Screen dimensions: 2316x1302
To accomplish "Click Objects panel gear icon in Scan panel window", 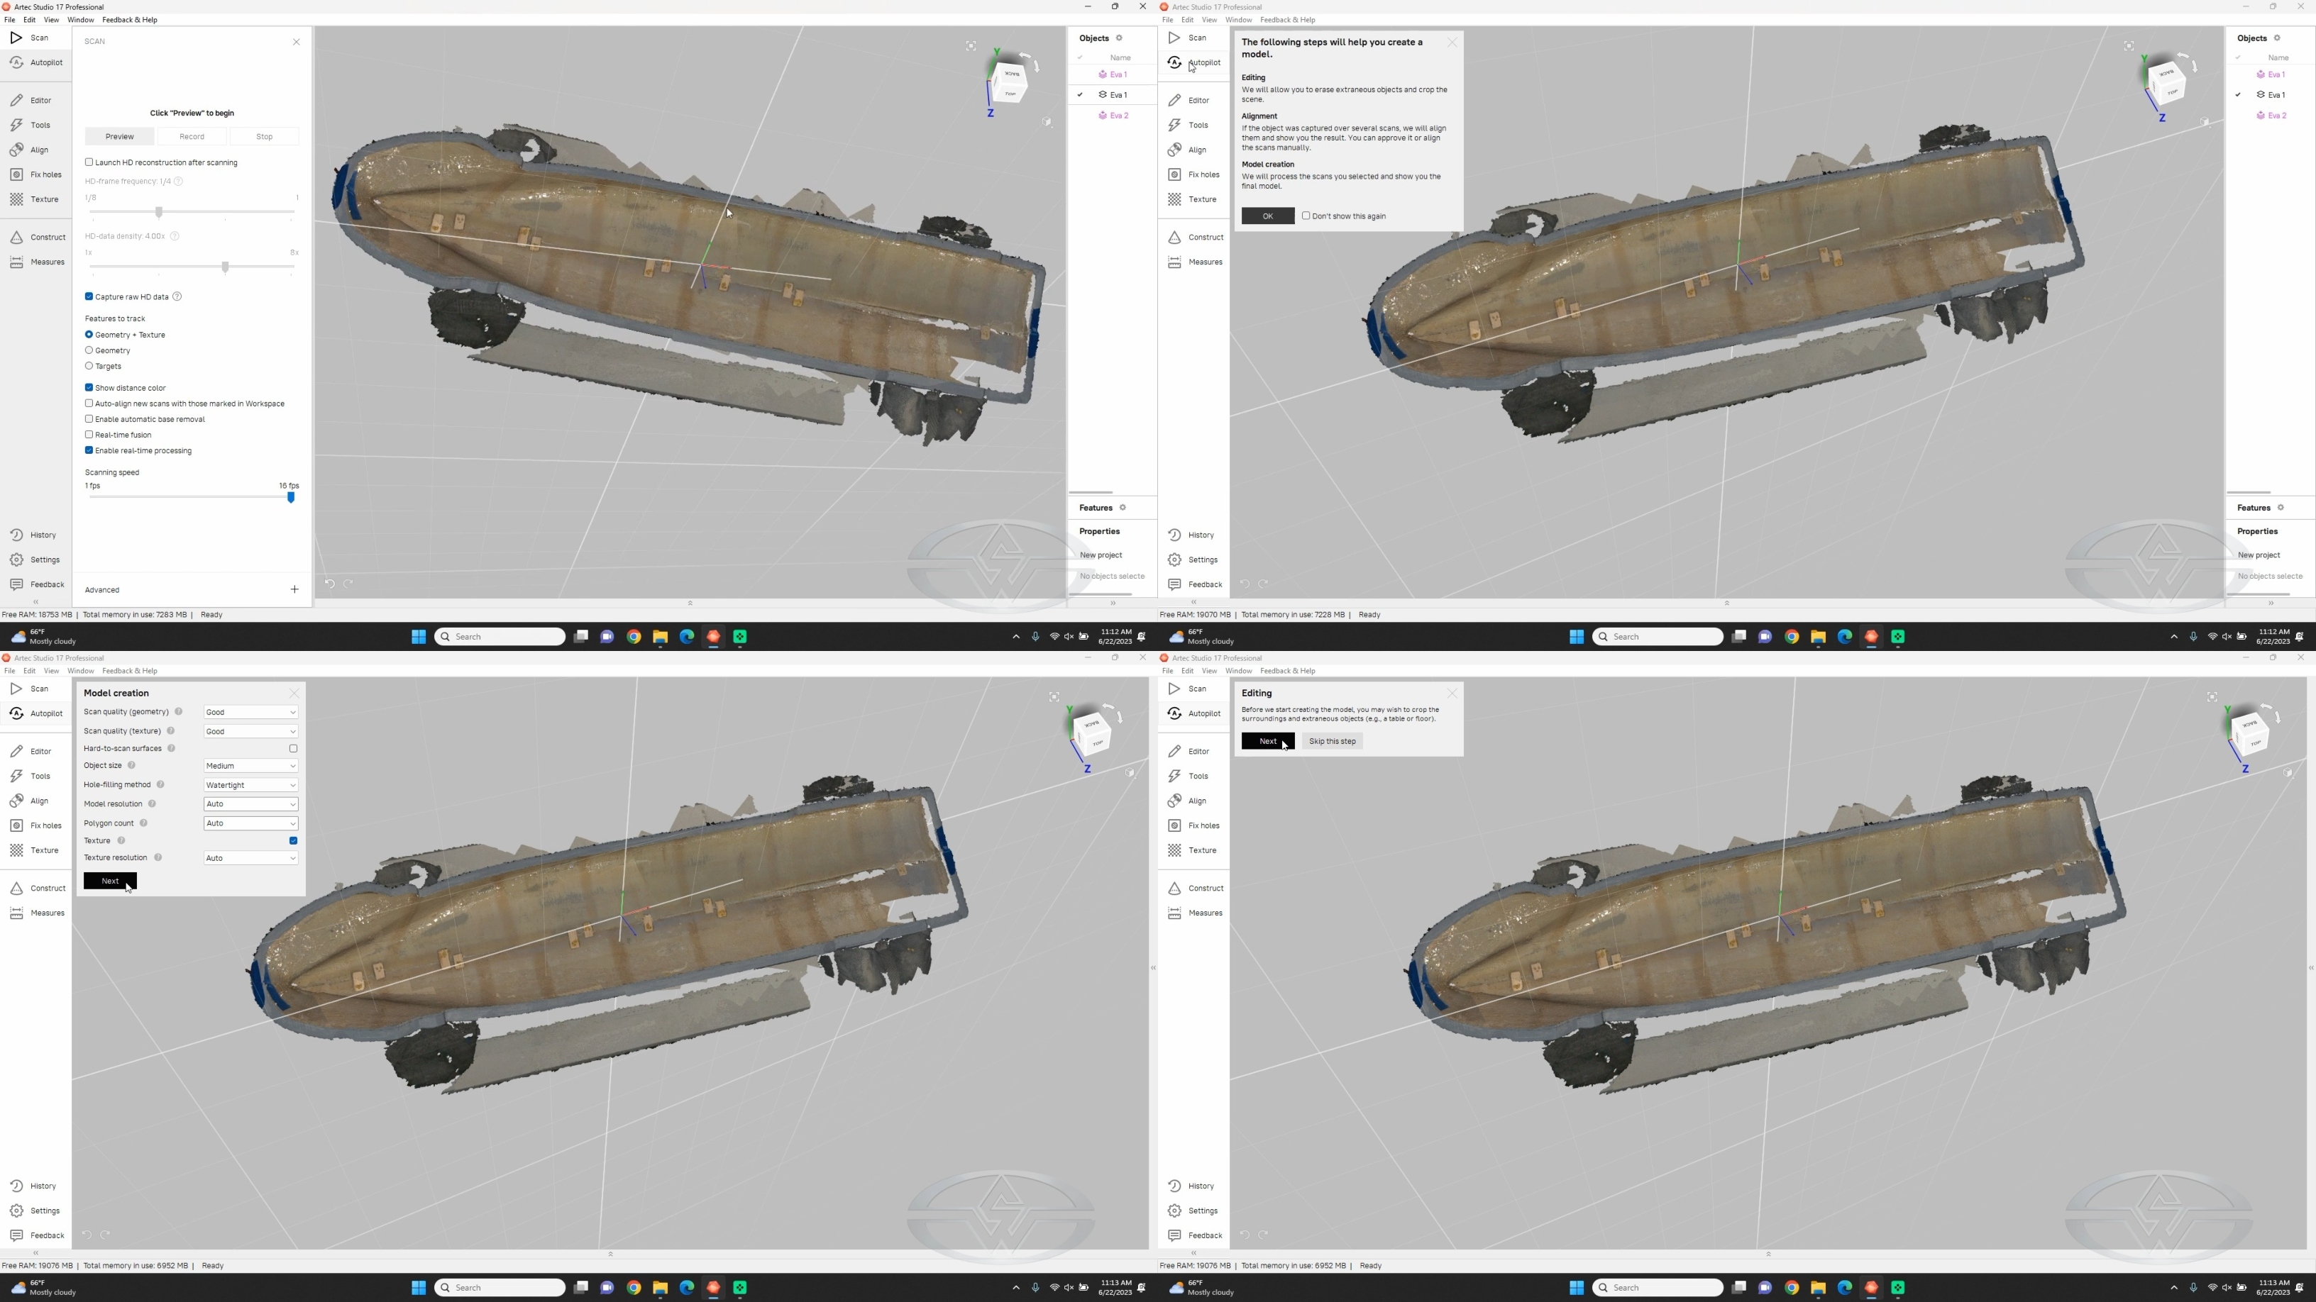I will pyautogui.click(x=1120, y=38).
